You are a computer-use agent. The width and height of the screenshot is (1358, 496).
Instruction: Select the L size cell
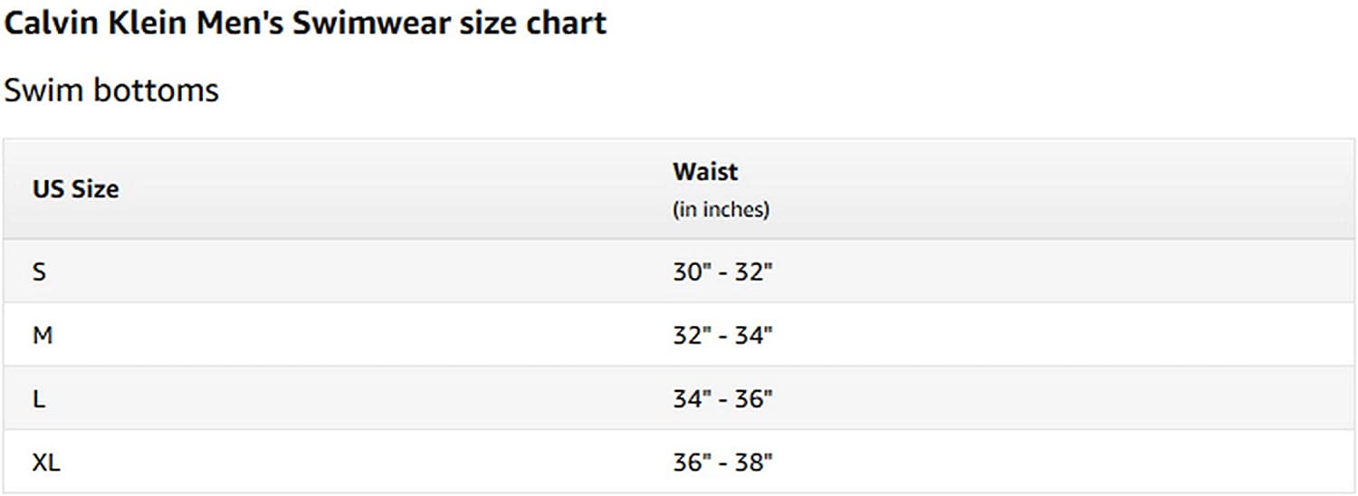(39, 398)
